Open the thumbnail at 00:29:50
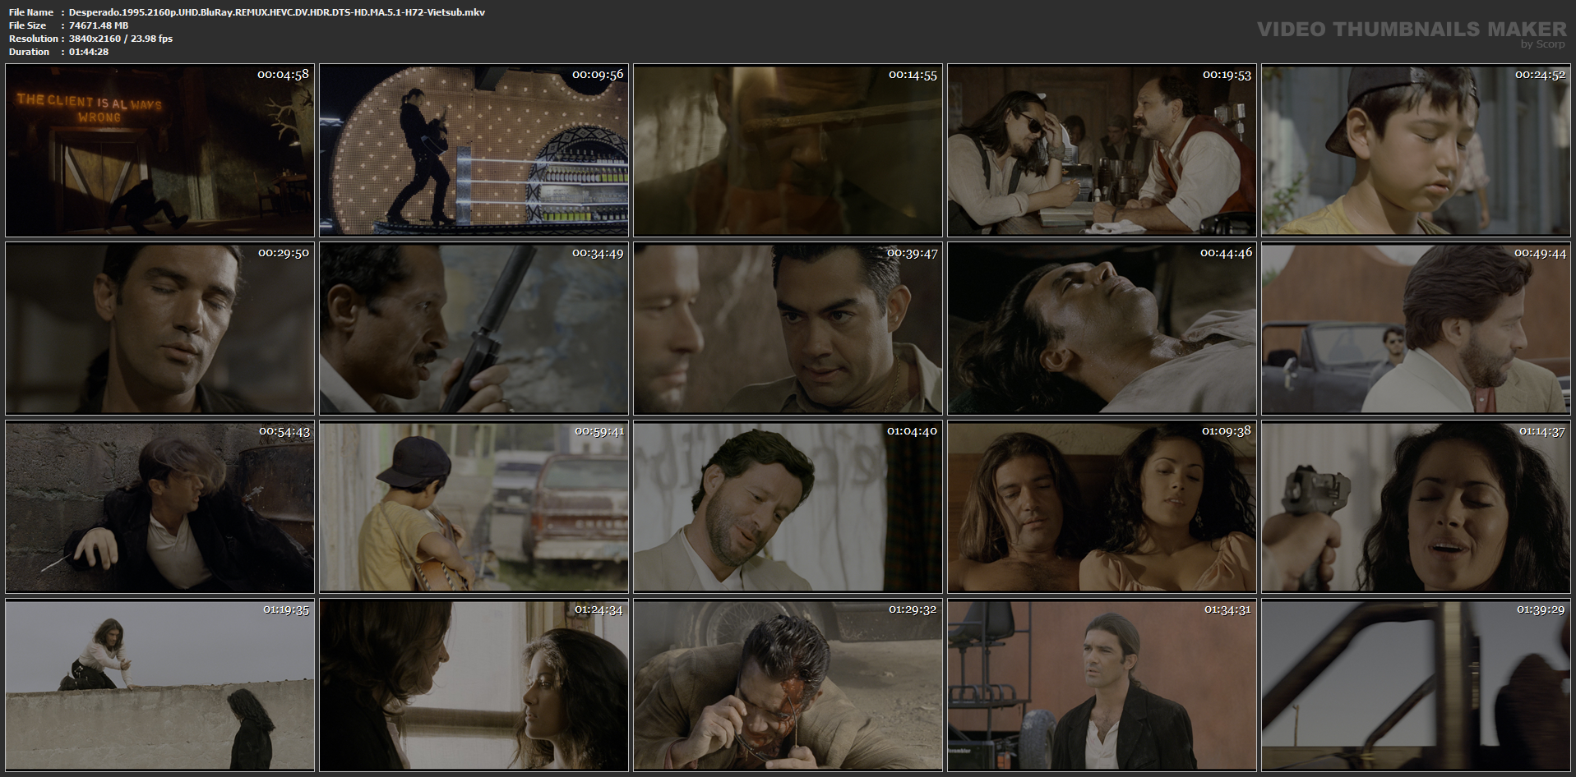Viewport: 1576px width, 777px height. coord(159,329)
